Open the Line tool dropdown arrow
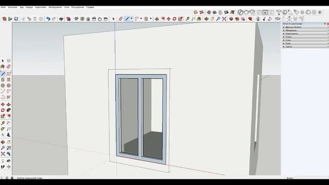329x185 pixels. tap(132, 19)
